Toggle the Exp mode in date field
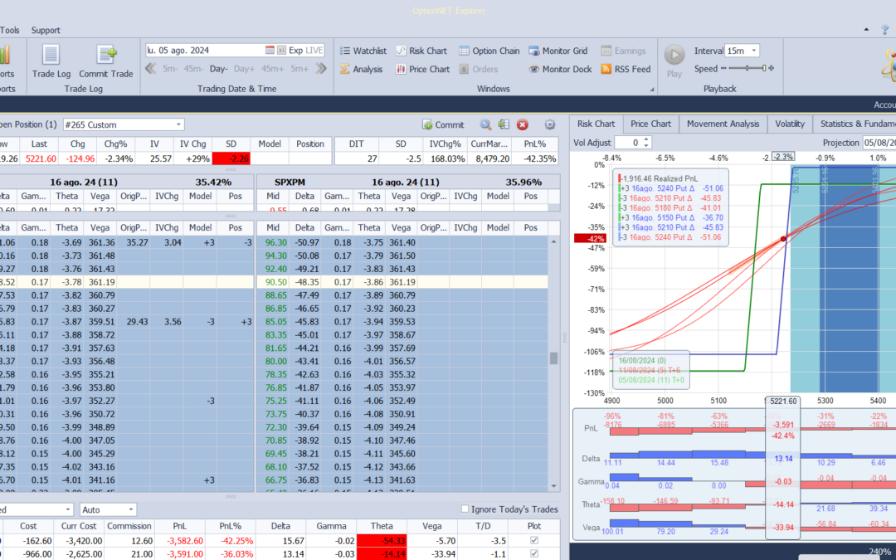 [x=295, y=51]
